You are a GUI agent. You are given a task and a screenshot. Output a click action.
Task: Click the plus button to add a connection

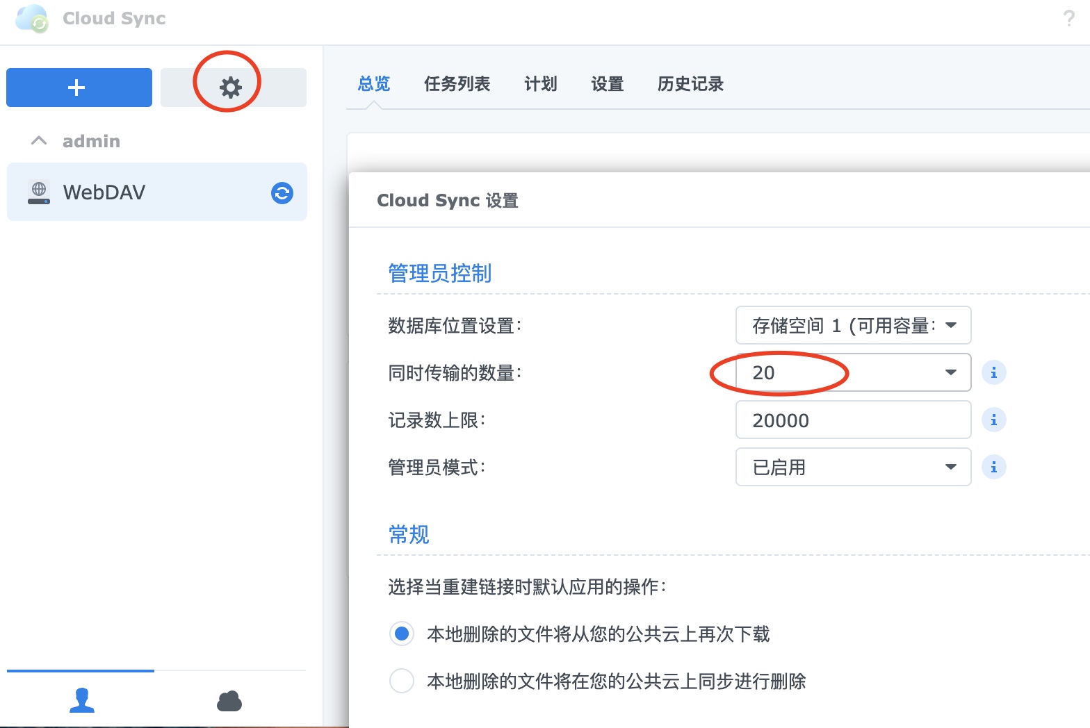coord(79,88)
